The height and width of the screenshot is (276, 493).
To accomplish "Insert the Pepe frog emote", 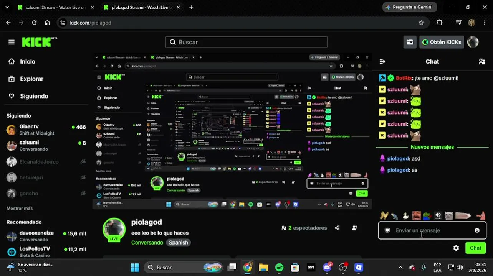I will pos(427,216).
